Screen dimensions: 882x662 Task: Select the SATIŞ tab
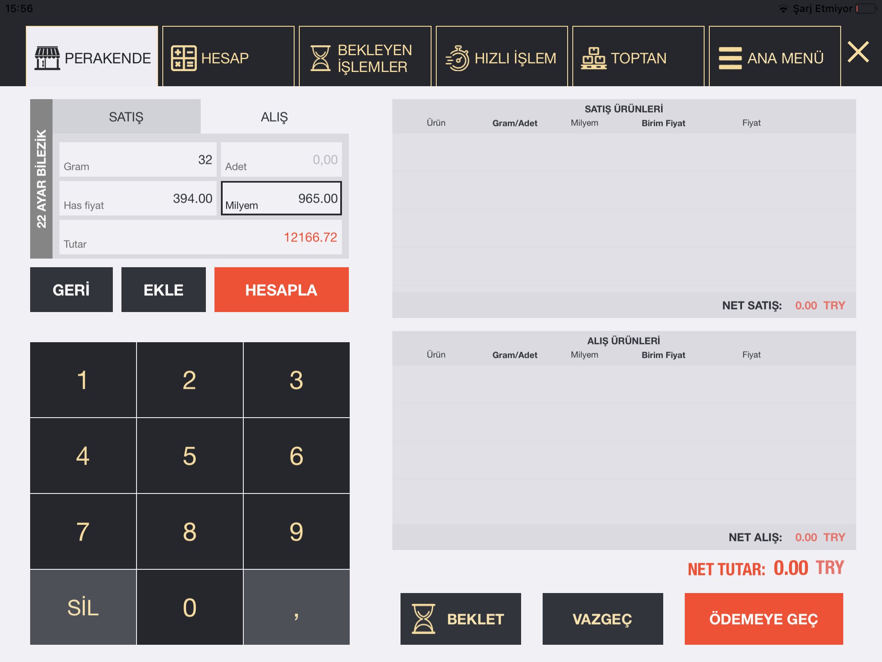click(126, 117)
